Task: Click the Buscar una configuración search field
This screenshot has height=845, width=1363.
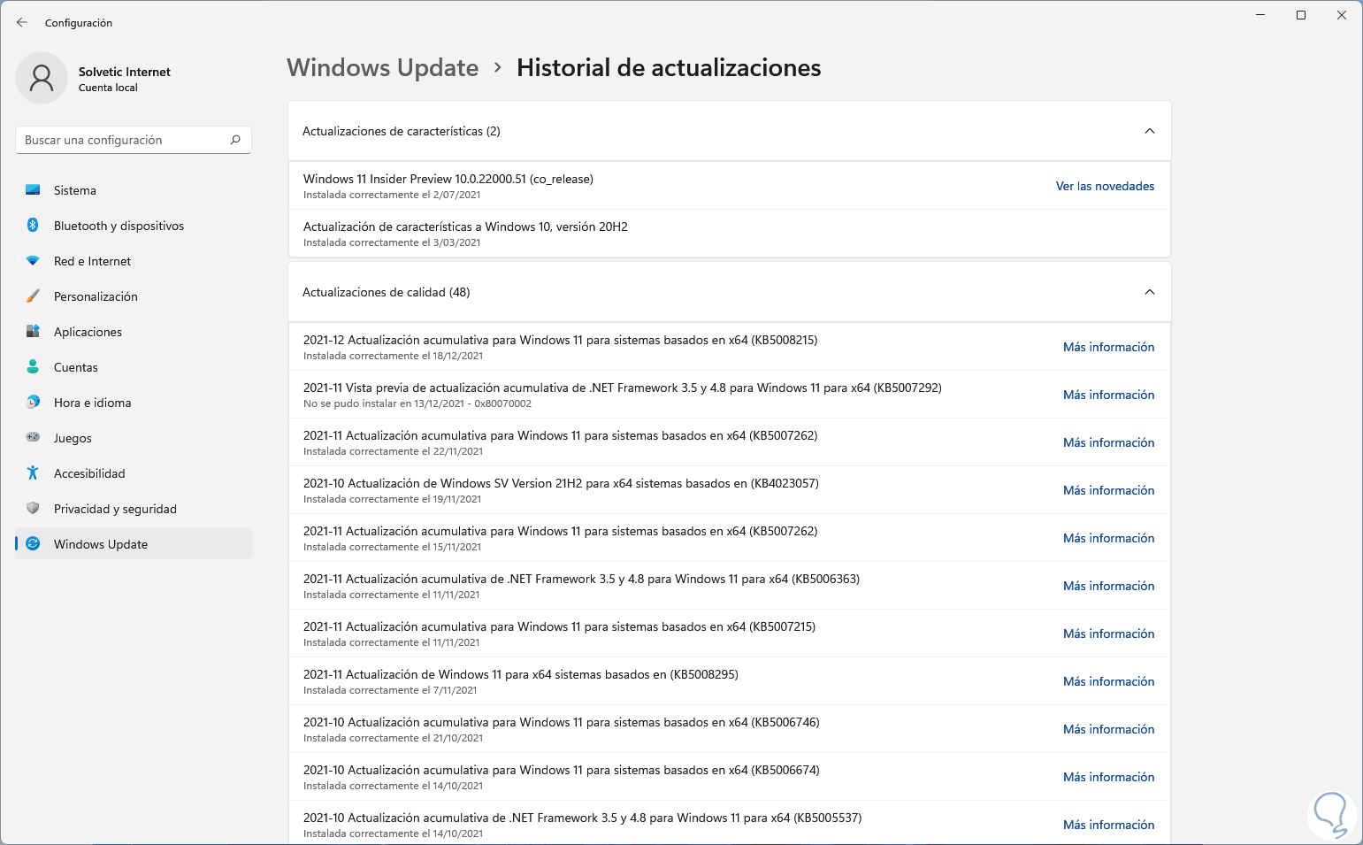Action: [134, 140]
